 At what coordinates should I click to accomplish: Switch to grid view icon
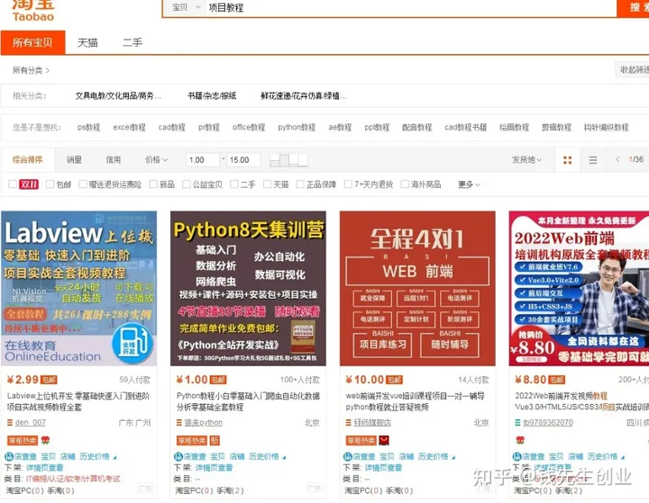click(x=568, y=160)
